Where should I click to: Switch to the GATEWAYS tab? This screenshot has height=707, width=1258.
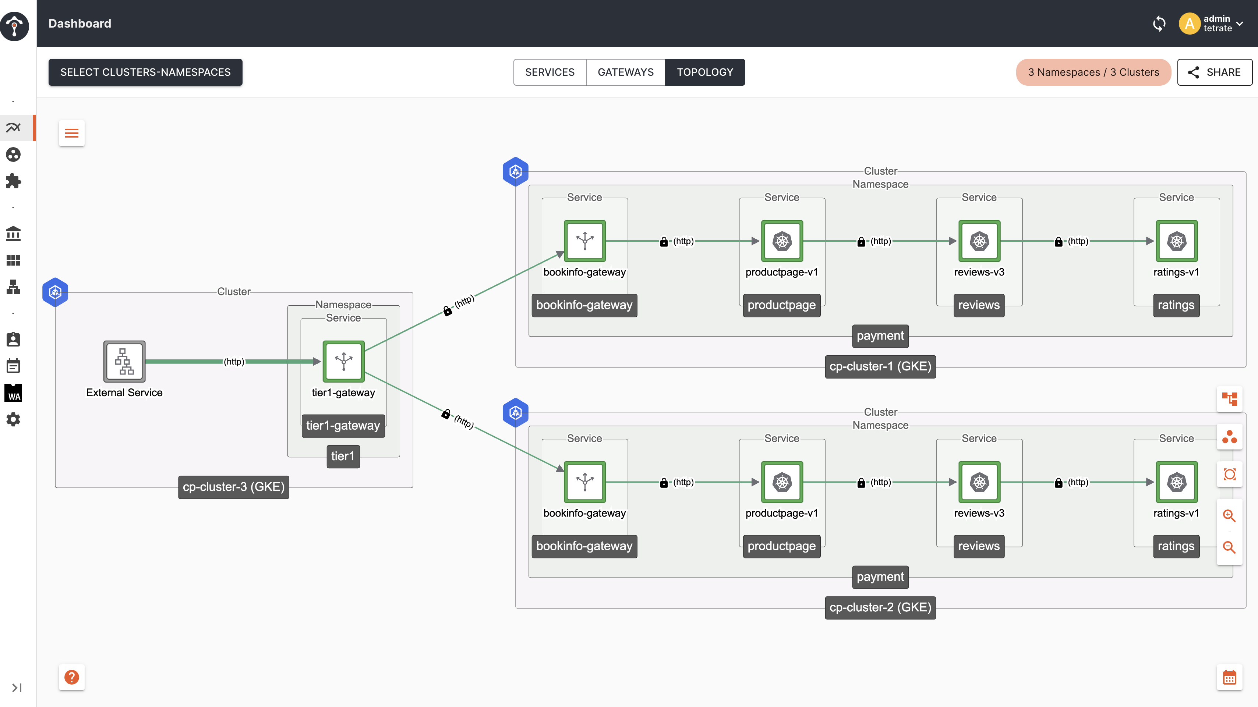point(626,72)
